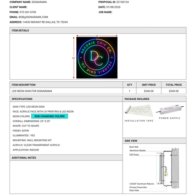Click the Decoris Chic Co neon sign image
The image size is (196, 196).
[97, 58]
